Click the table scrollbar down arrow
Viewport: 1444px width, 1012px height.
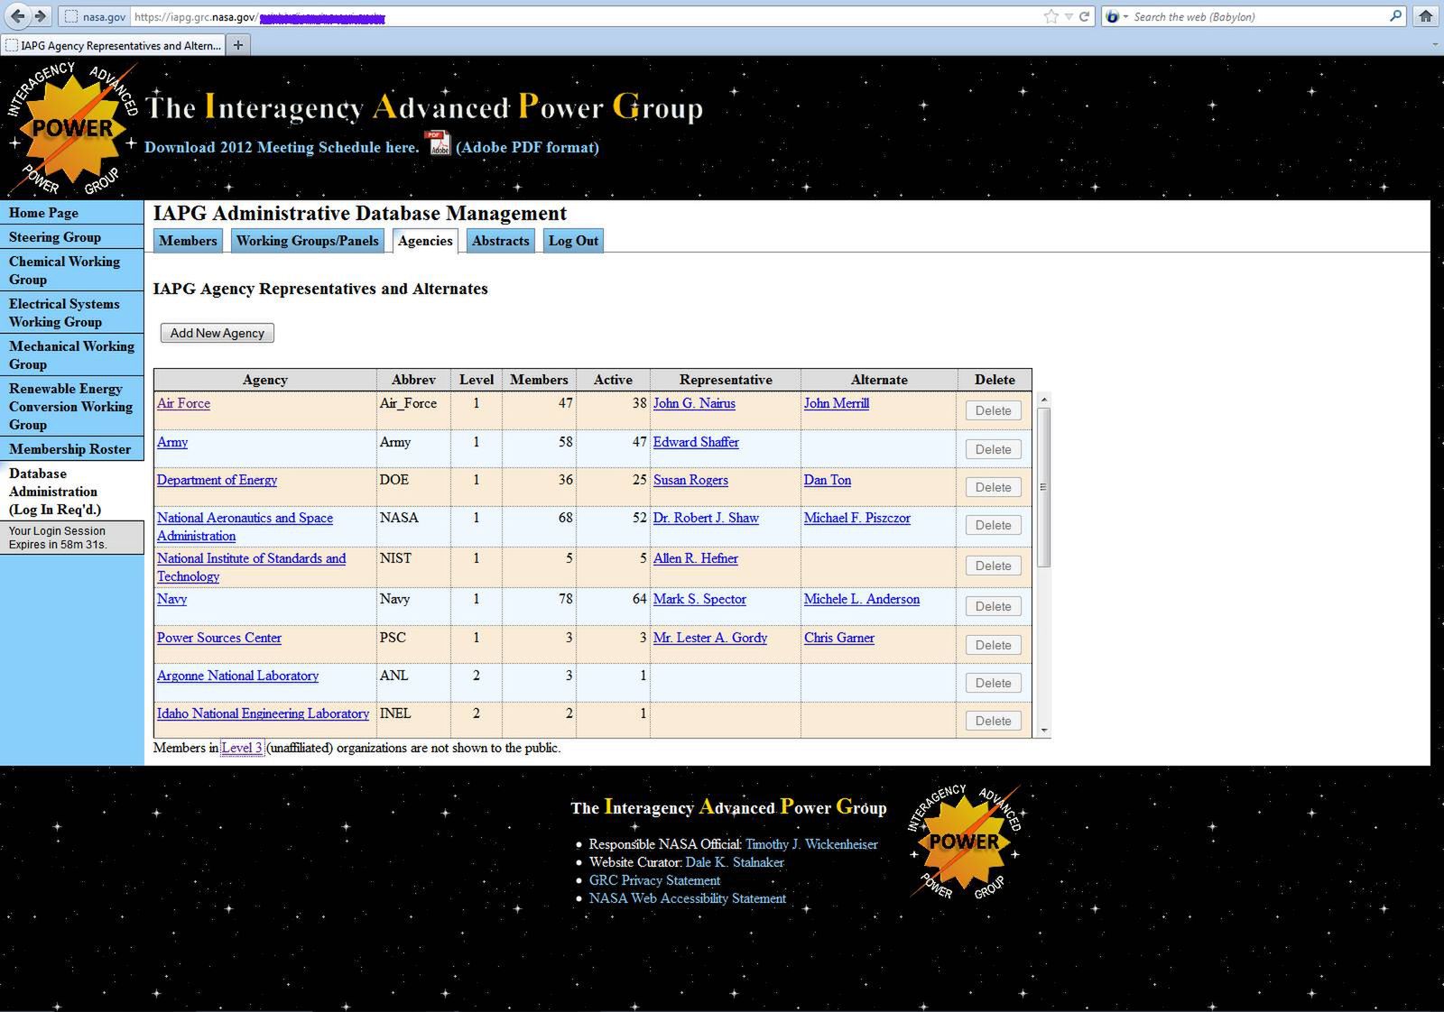(1044, 730)
